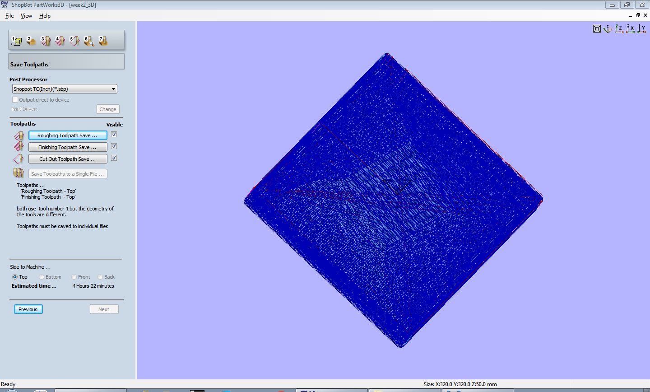650x392 pixels.
Task: Open the Post Processor dropdown
Action: coord(64,89)
